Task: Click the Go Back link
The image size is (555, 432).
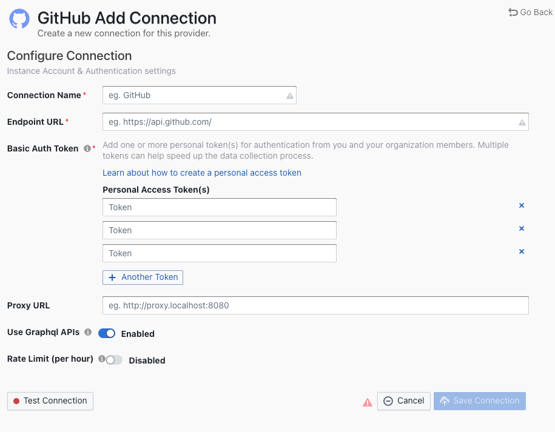Action: click(530, 12)
